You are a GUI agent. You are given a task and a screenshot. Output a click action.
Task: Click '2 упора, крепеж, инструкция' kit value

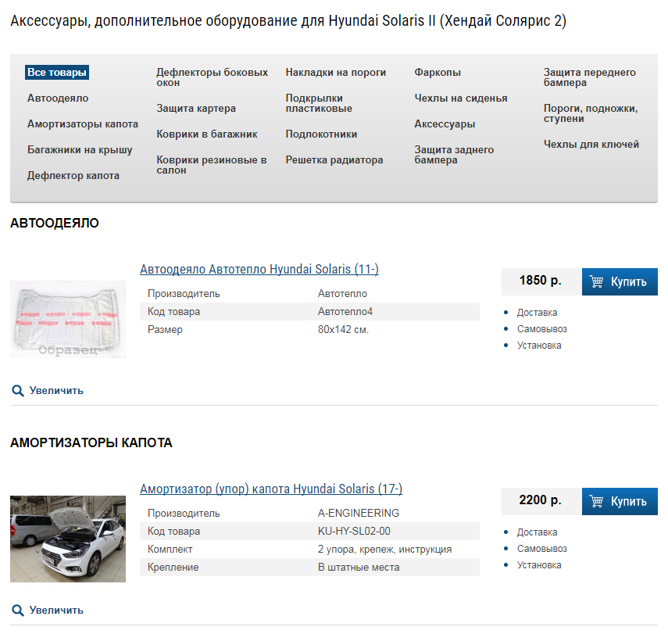384,549
